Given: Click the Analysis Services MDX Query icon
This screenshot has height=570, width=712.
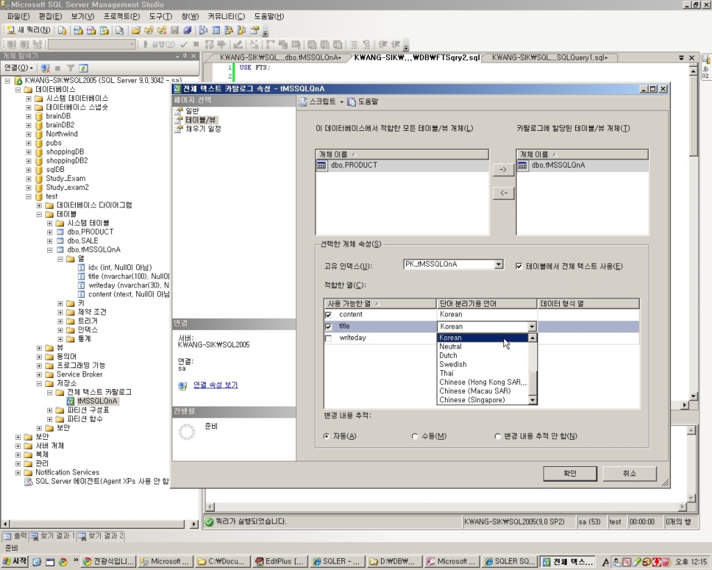Looking at the screenshot, I should pyautogui.click(x=78, y=31).
